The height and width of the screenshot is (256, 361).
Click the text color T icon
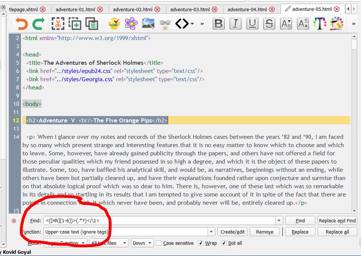(x=320, y=24)
